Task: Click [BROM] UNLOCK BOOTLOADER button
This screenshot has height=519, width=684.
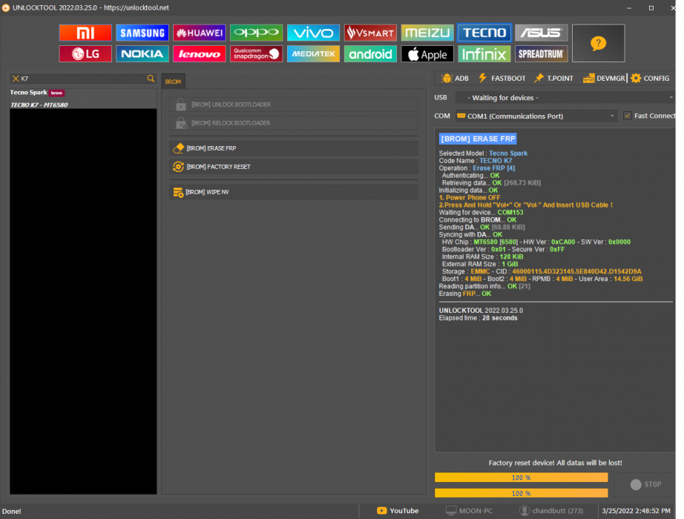Action: [x=294, y=105]
